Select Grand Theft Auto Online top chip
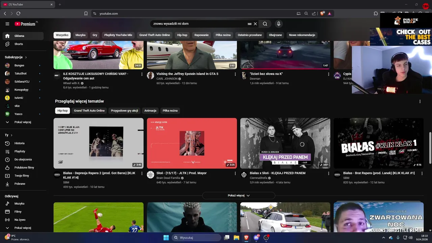Viewport: 432px width, 243px height. click(155, 35)
